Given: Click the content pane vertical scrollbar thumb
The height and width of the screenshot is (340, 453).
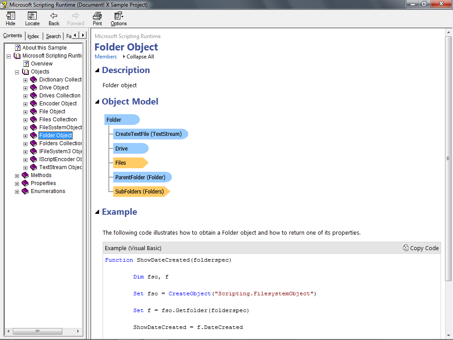Looking at the screenshot, I should (x=448, y=158).
